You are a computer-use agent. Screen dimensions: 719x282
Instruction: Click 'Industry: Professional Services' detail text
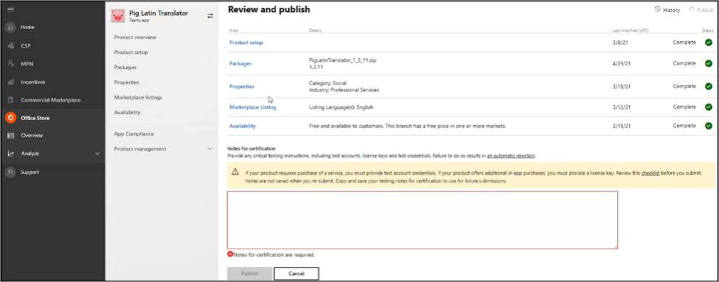click(x=345, y=90)
